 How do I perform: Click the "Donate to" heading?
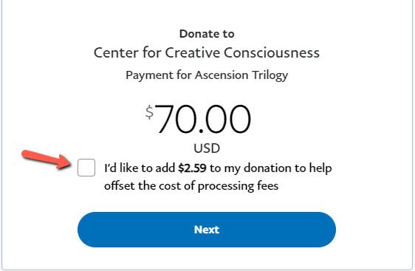[x=207, y=34]
